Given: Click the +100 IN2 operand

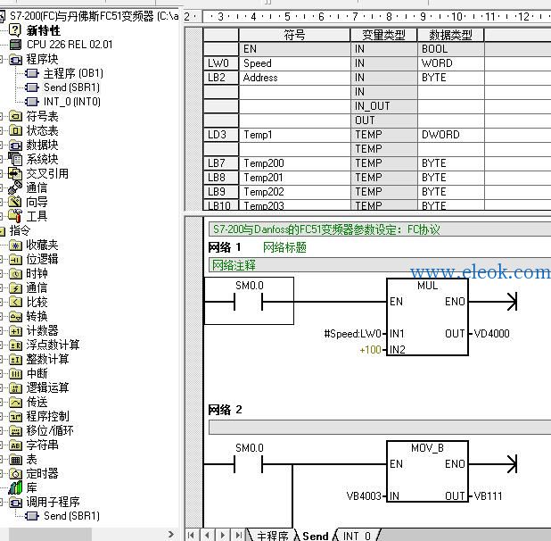Looking at the screenshot, I should pos(370,350).
